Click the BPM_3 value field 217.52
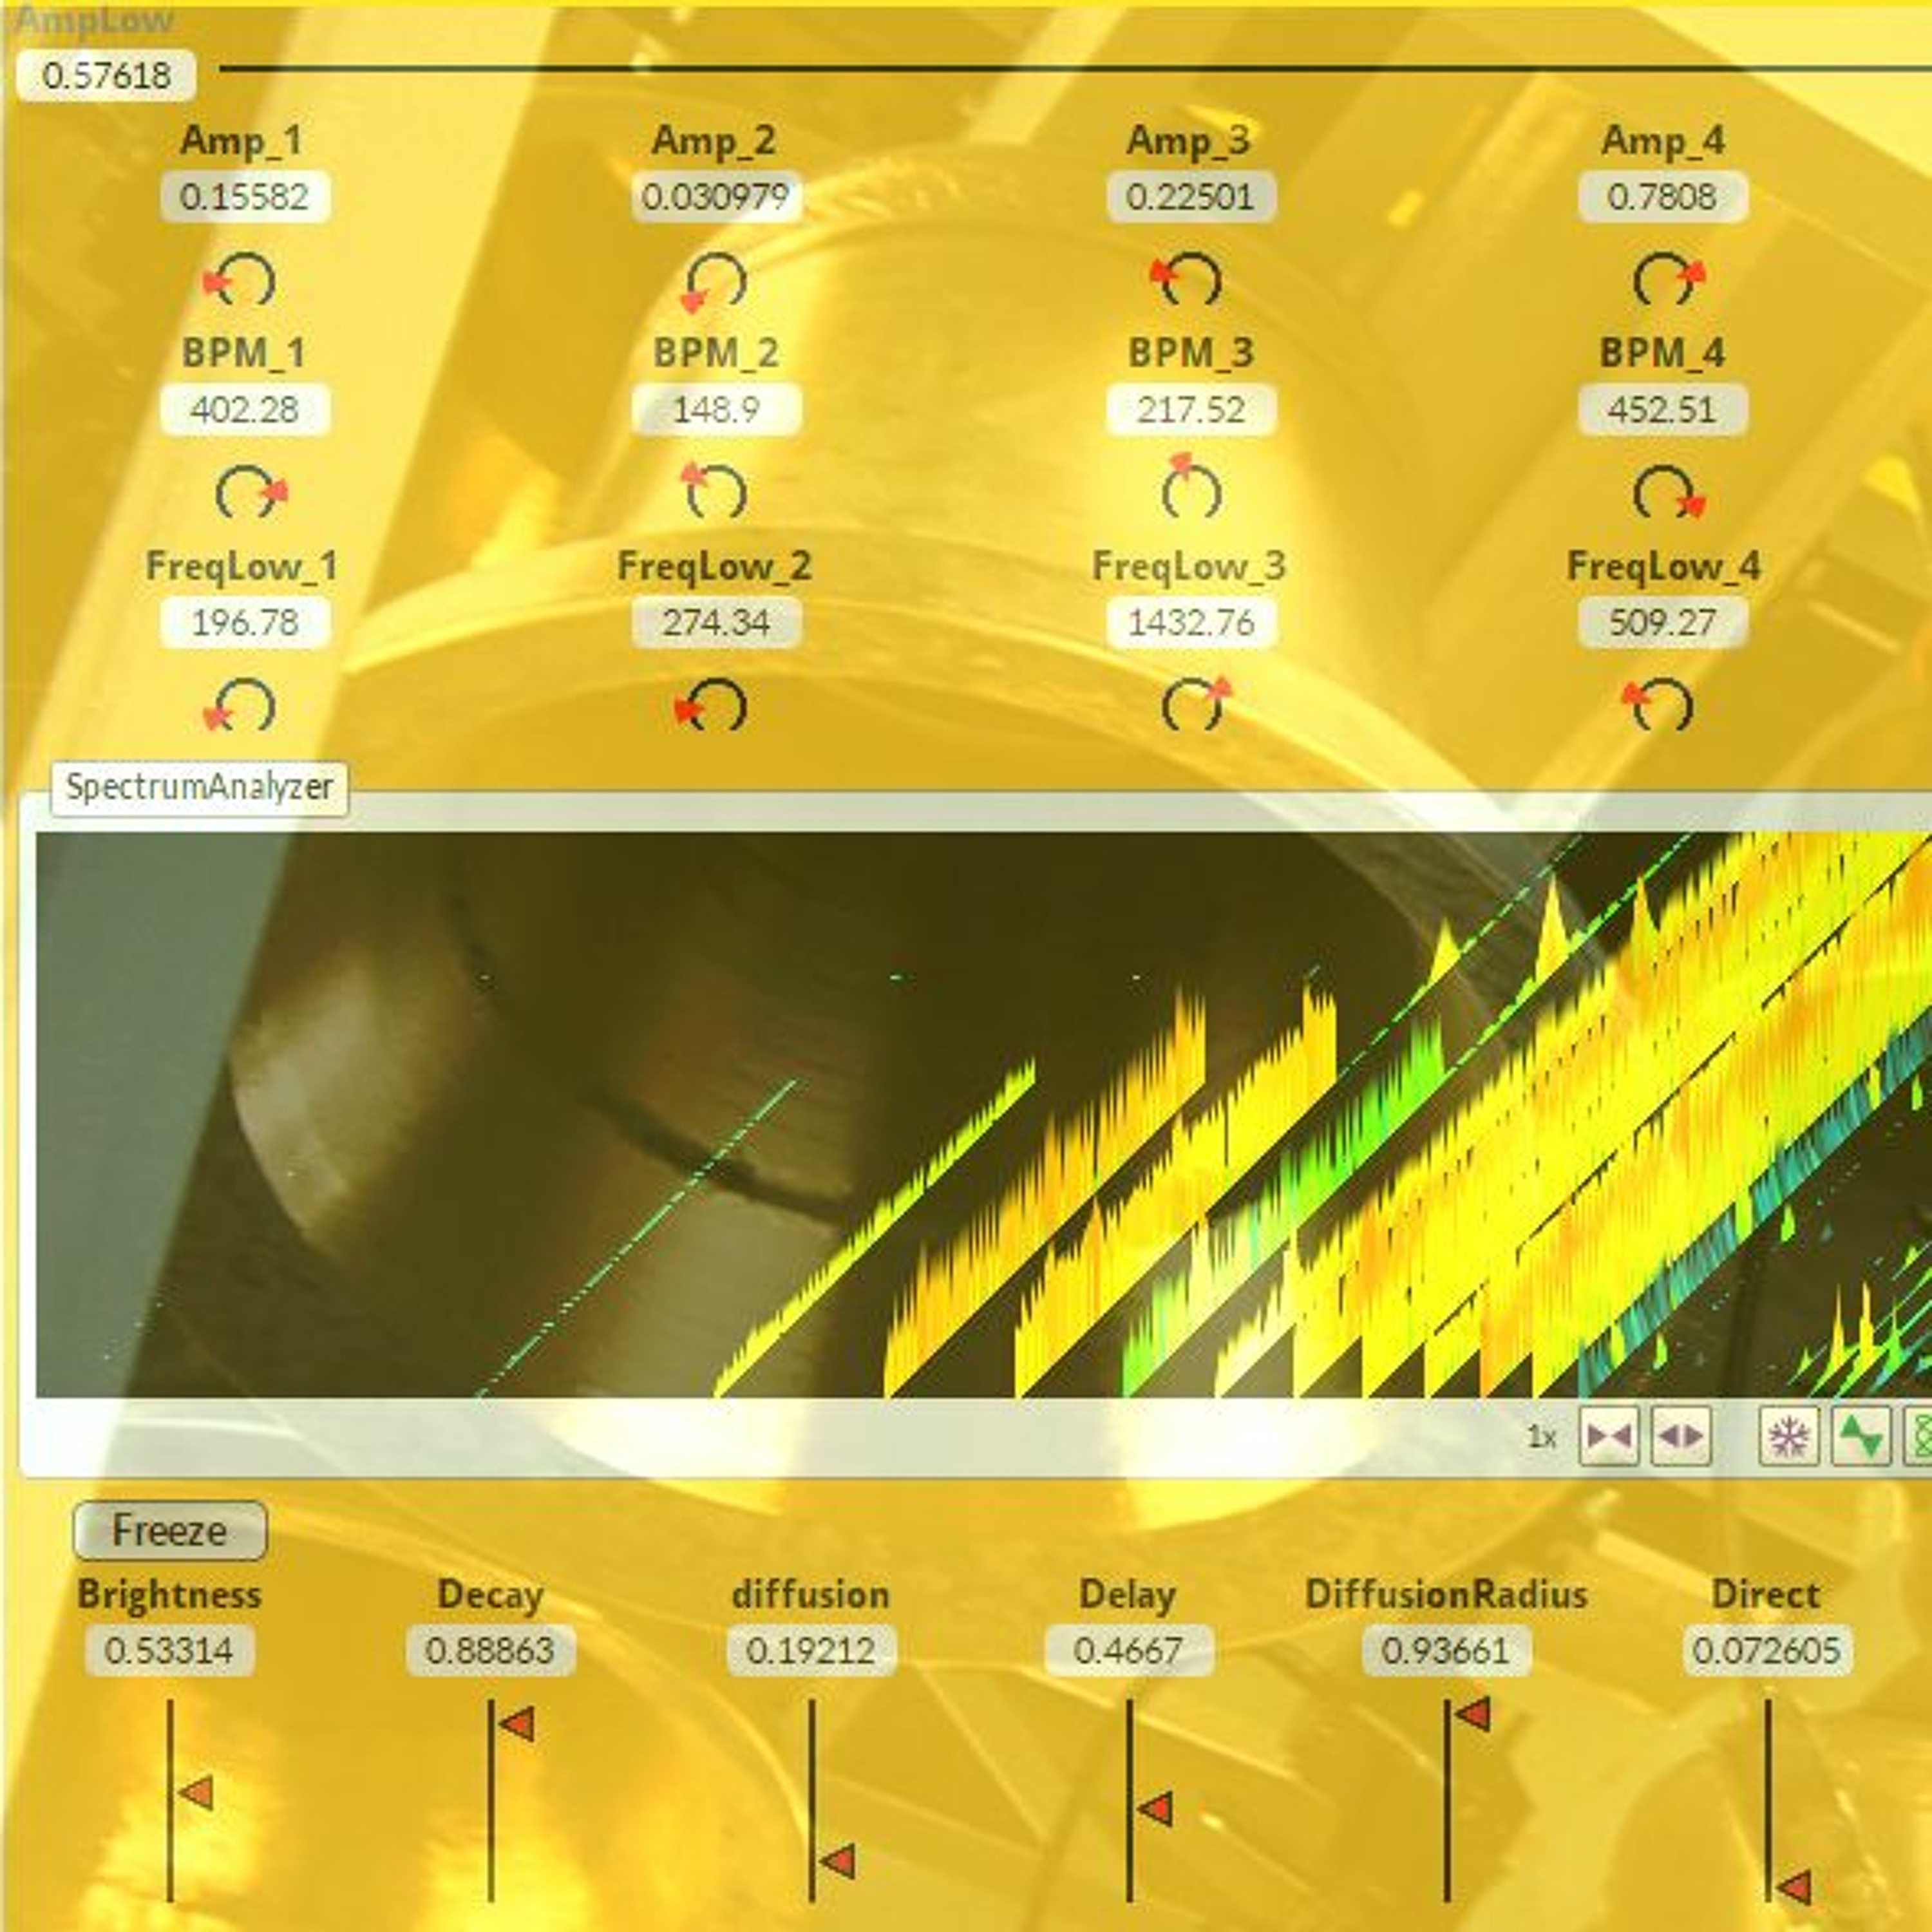The width and height of the screenshot is (1932, 1932). 1191,410
